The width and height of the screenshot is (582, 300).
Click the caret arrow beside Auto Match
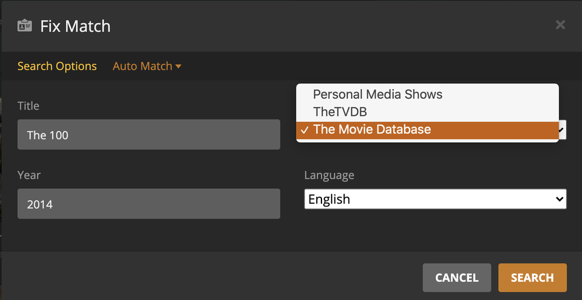tap(178, 66)
